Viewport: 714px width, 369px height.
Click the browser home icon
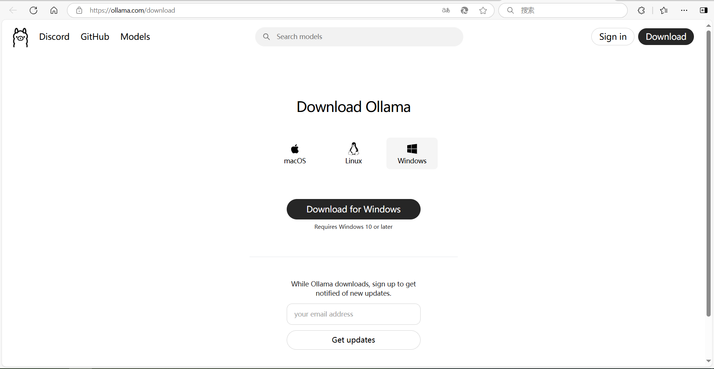(x=54, y=10)
